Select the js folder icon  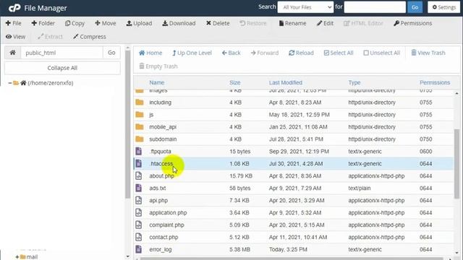pyautogui.click(x=140, y=115)
